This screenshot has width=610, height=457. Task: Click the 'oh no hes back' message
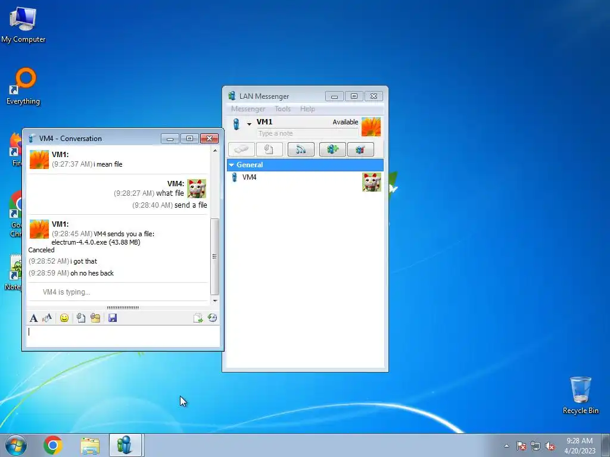click(92, 273)
